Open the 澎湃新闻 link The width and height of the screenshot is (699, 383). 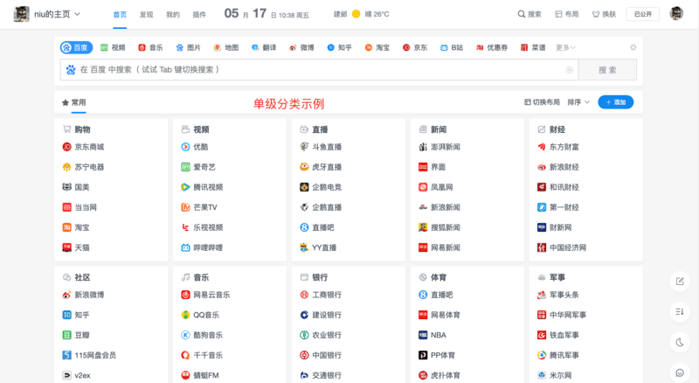pyautogui.click(x=439, y=147)
